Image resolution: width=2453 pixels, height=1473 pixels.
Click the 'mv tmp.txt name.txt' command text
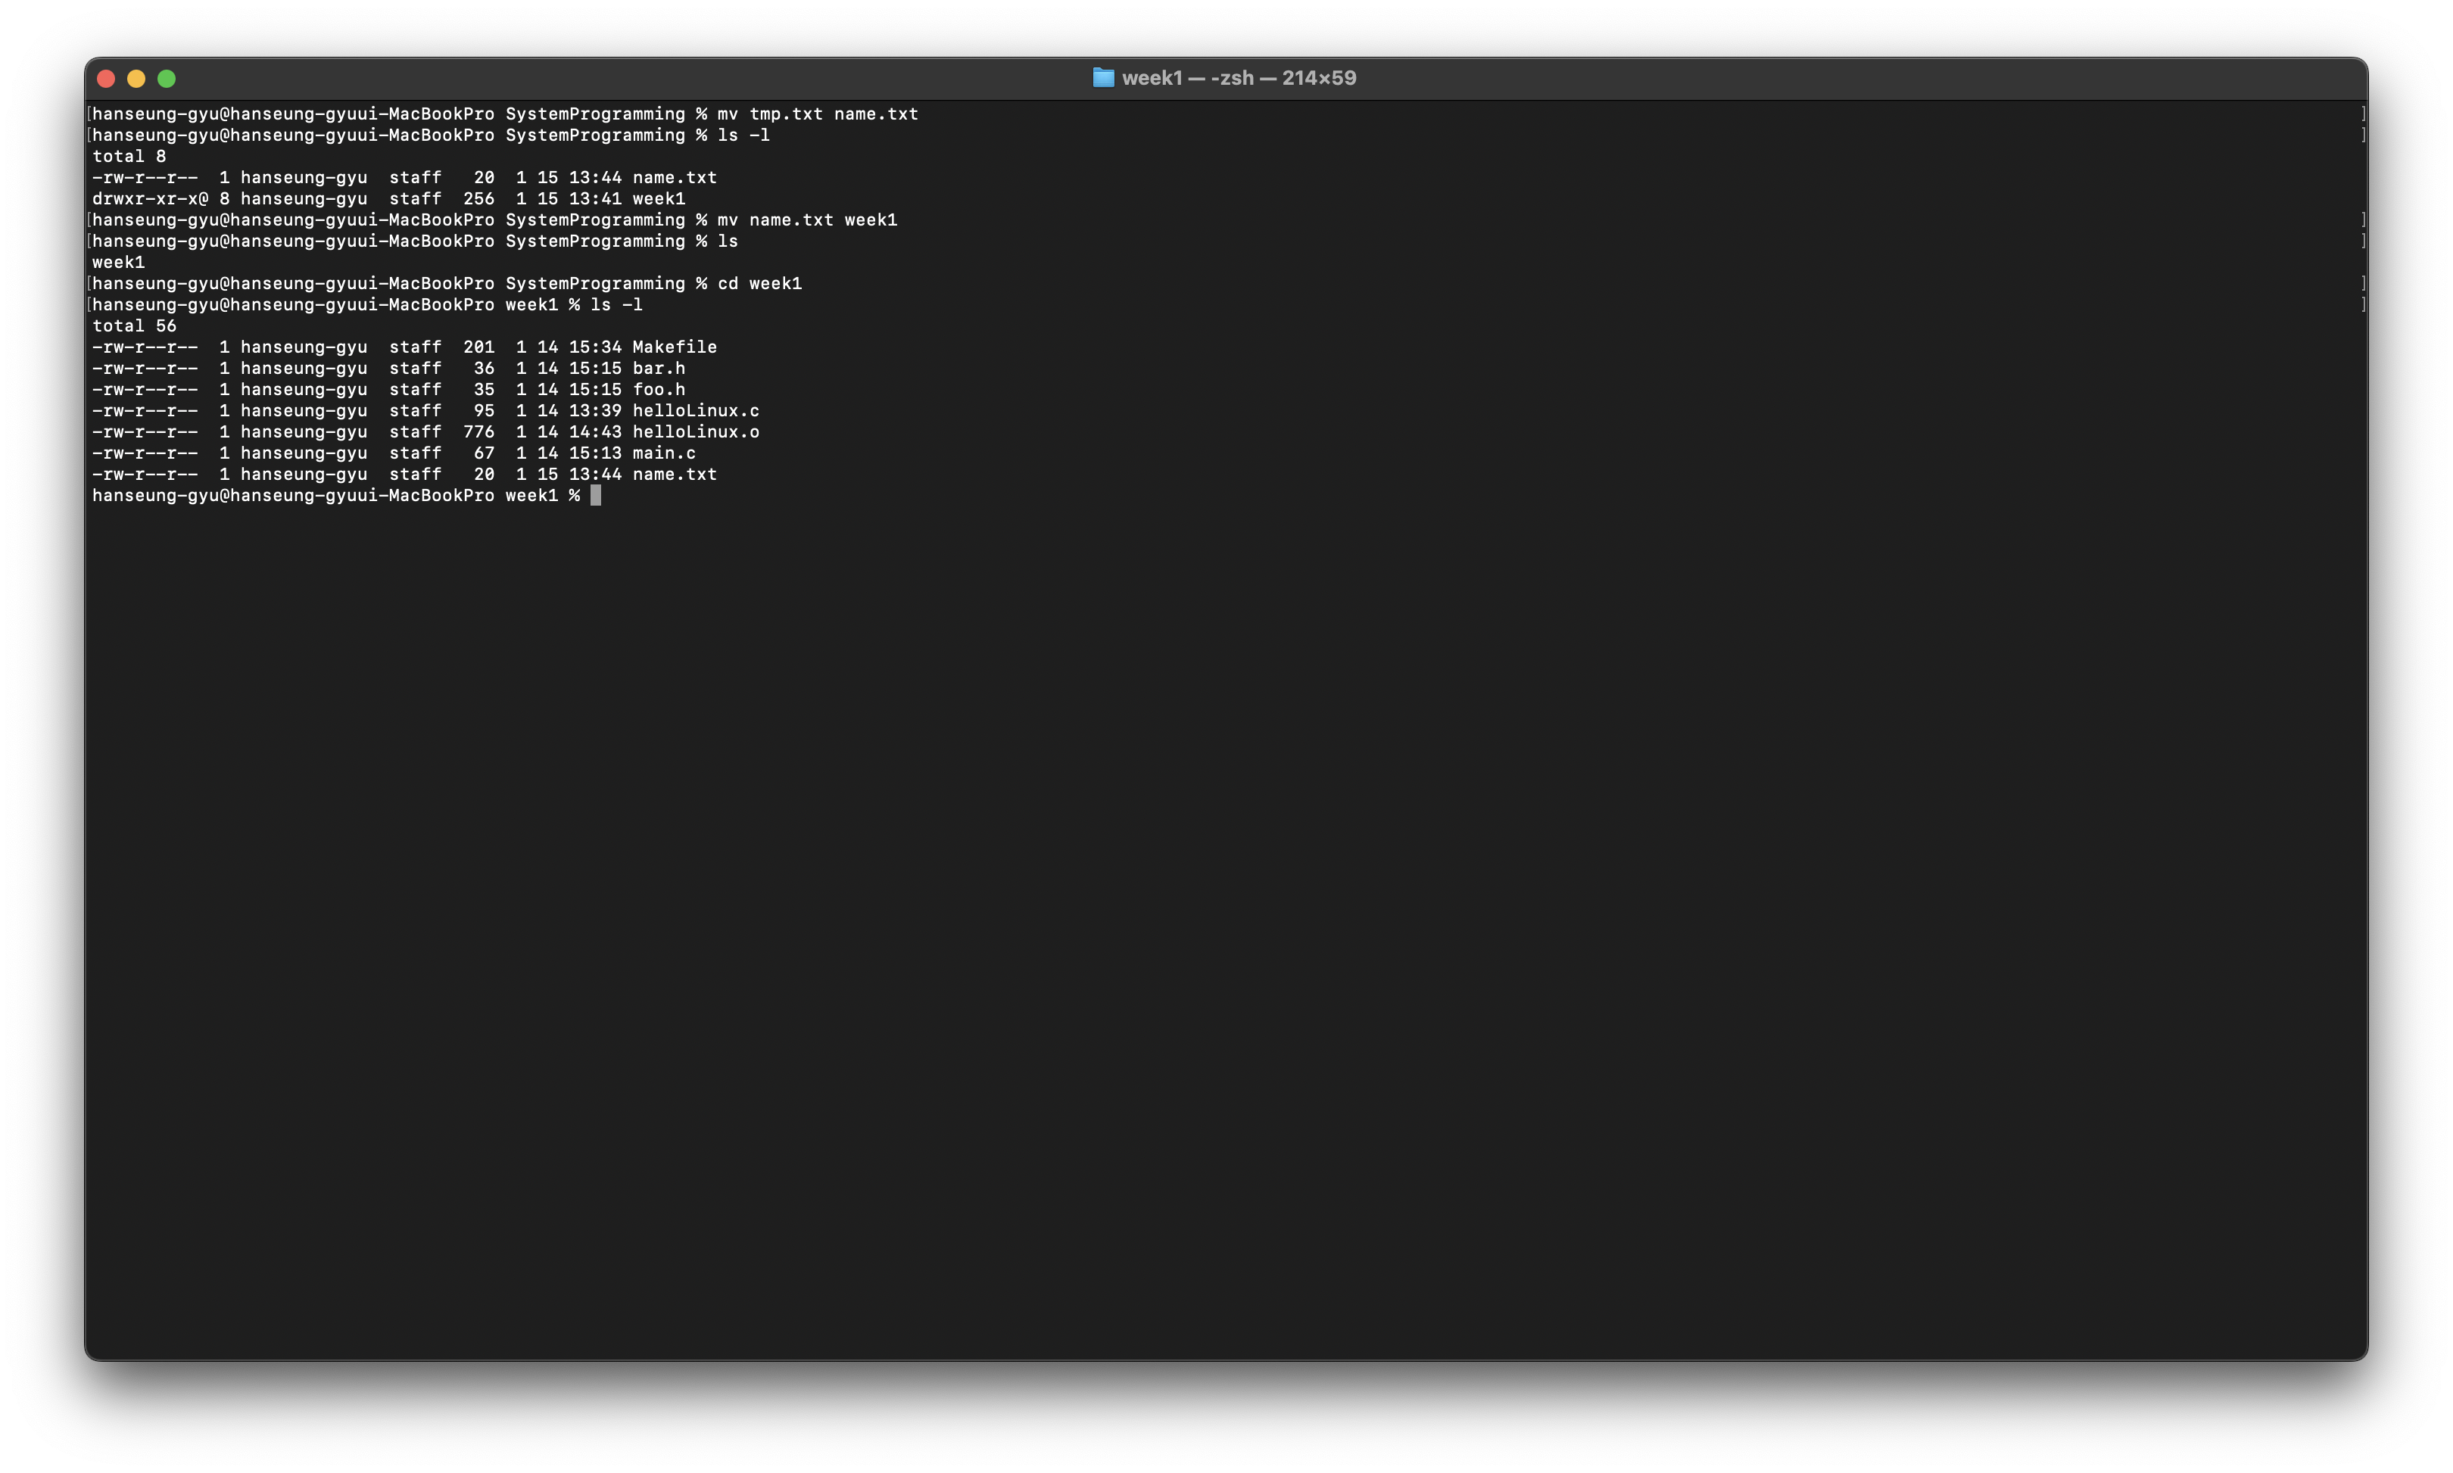point(817,114)
